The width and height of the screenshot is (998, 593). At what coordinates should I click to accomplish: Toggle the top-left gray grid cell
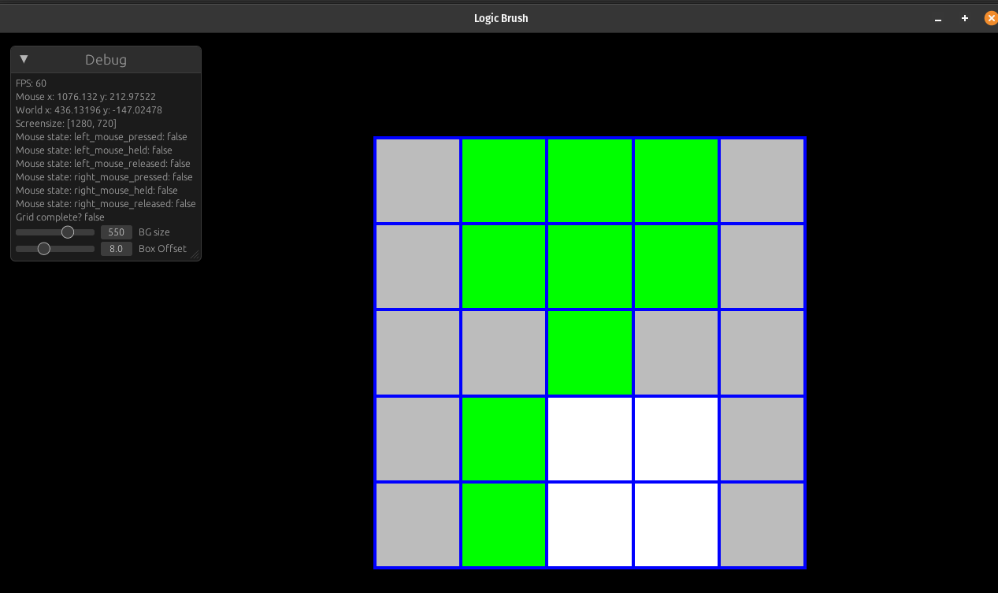click(x=417, y=181)
